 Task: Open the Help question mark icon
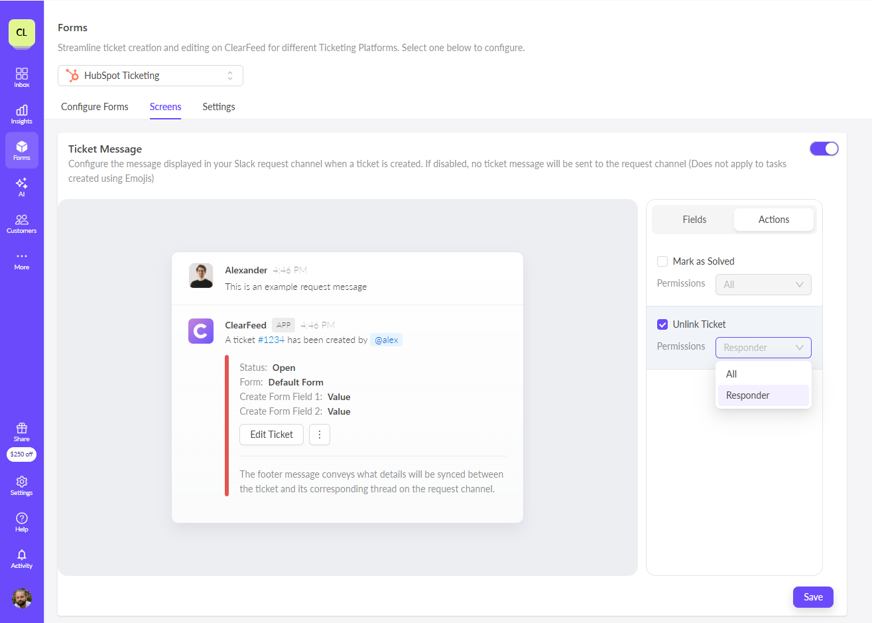(x=22, y=521)
